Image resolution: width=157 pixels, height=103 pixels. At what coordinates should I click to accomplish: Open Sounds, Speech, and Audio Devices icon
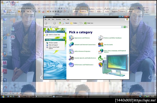(x=71, y=58)
